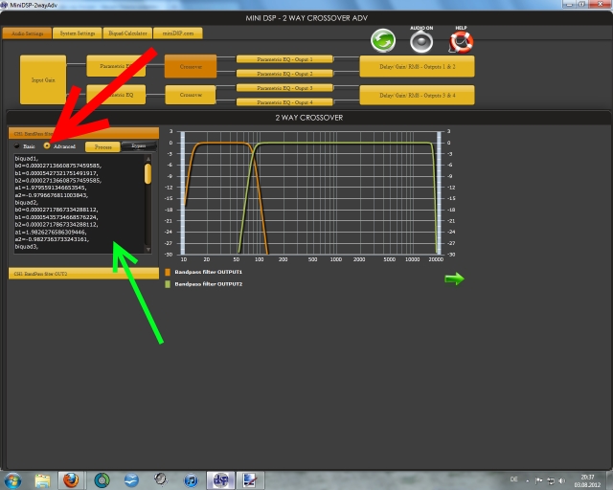This screenshot has width=613, height=490.
Task: Click the coefficient list scrollbar thumb
Action: pyautogui.click(x=148, y=173)
